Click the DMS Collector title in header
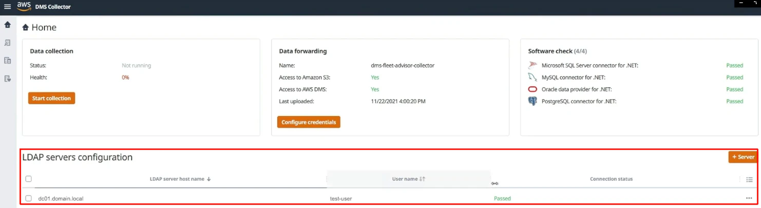The width and height of the screenshot is (761, 208). pyautogui.click(x=53, y=7)
